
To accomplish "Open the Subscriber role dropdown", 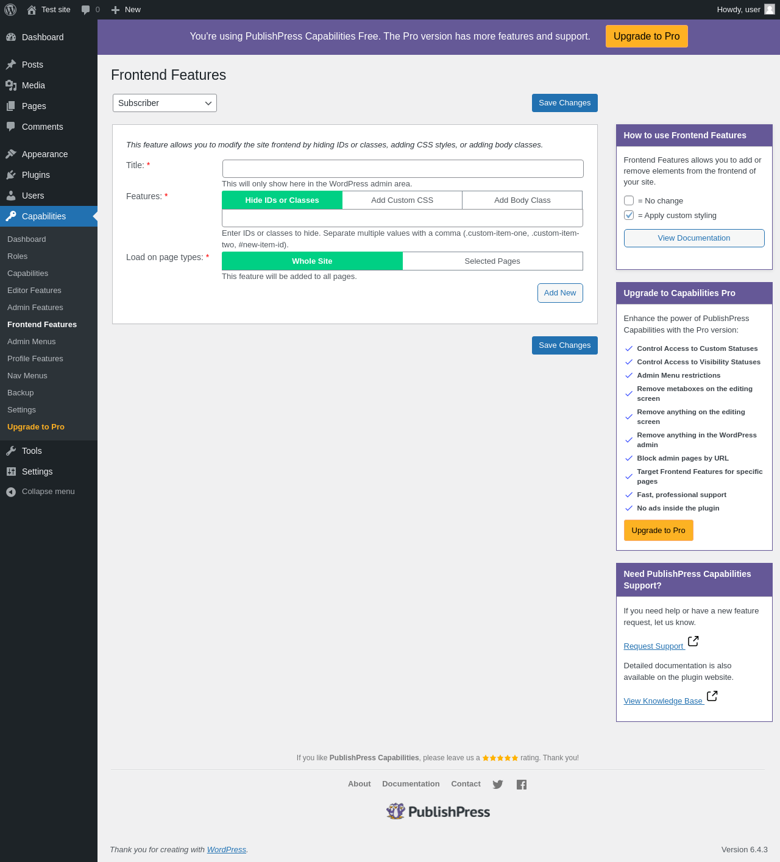I will coord(165,103).
